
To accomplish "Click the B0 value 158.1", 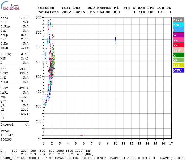I will [24, 114].
